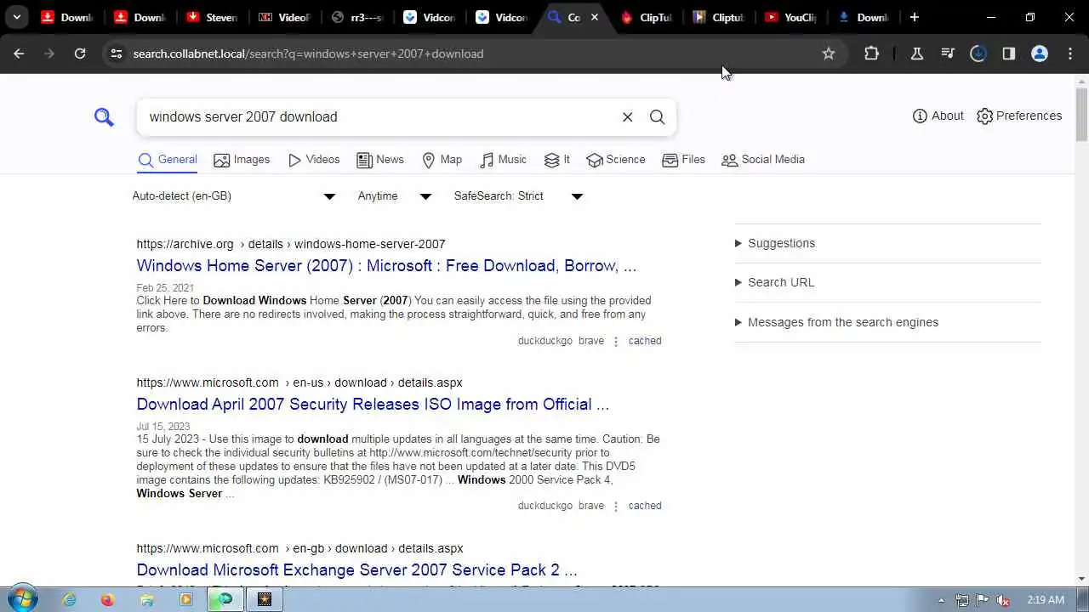
Task: Switch to the Science tab
Action: [616, 160]
